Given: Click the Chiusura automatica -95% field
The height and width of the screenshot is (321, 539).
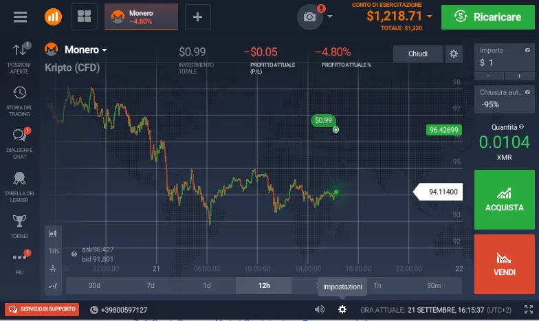Looking at the screenshot, I should point(505,99).
